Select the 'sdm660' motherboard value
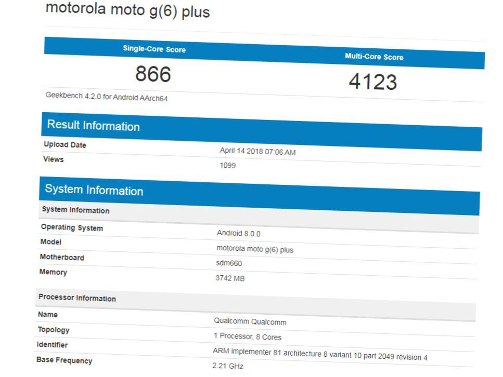Viewport: 503px width, 377px height. tap(229, 263)
